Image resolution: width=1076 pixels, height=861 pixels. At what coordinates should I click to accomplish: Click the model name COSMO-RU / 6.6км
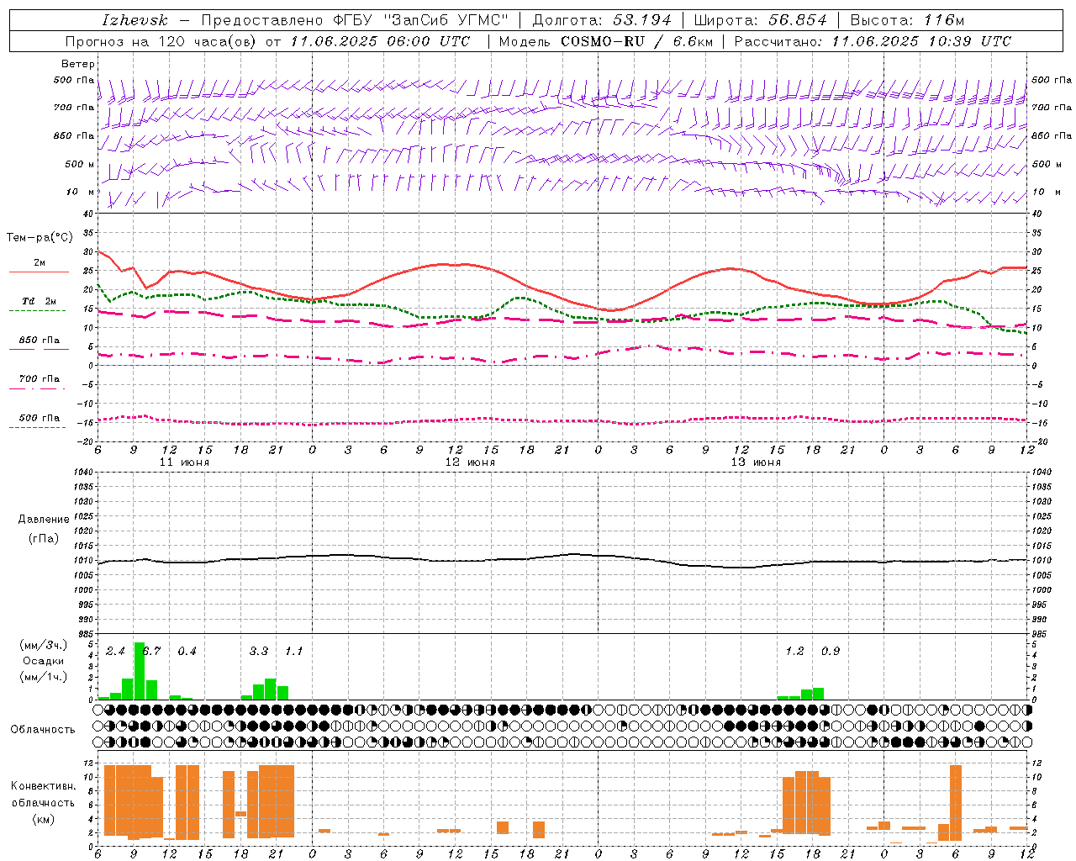click(636, 41)
